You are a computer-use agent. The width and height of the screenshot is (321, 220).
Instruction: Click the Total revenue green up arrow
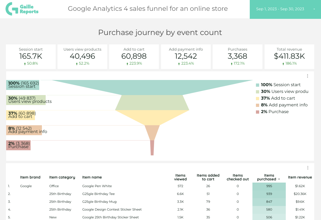(283, 64)
